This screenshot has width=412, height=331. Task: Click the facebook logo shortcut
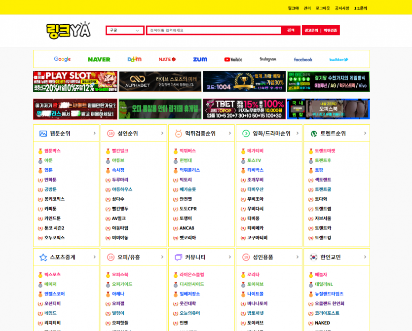[303, 59]
